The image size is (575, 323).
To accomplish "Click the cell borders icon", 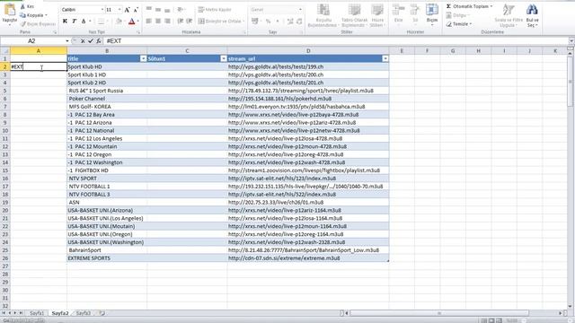I will (101, 22).
